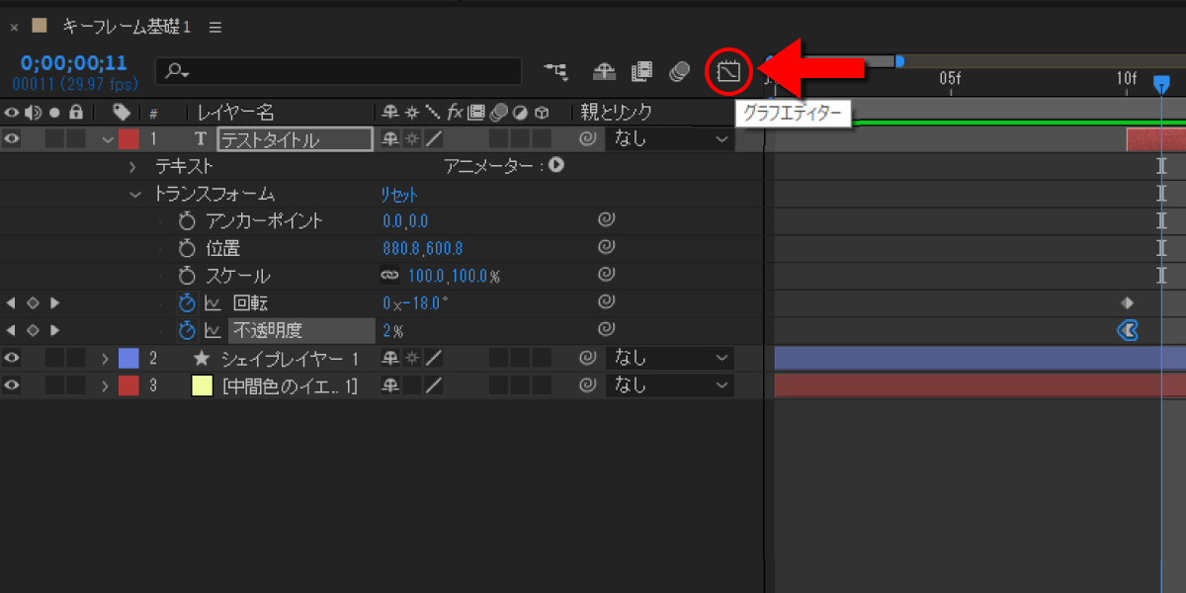
Task: Expand the 中間色 solid layer
Action: pos(106,385)
